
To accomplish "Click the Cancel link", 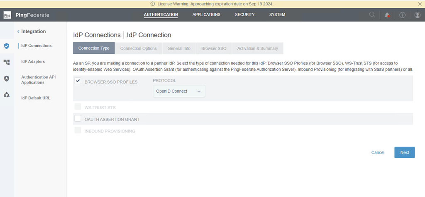I will (378, 152).
